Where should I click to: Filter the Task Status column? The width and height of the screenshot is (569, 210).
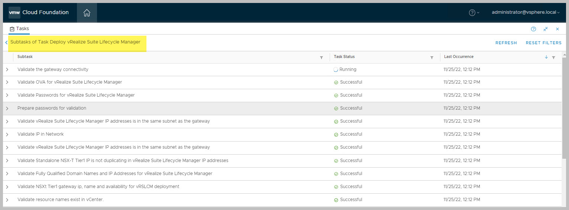tap(432, 58)
